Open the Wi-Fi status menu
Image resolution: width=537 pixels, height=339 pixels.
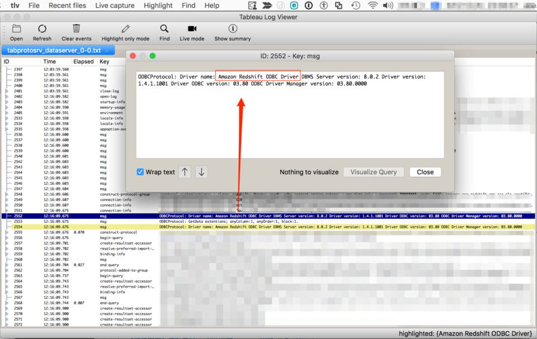pyautogui.click(x=373, y=5)
